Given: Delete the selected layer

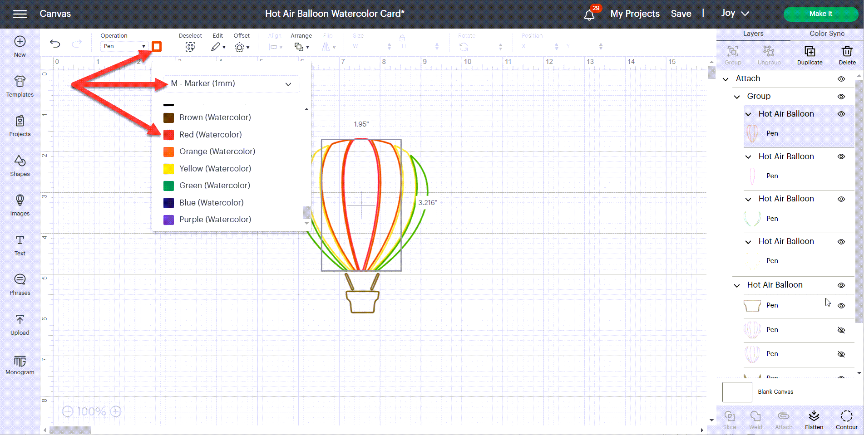Looking at the screenshot, I should pos(847,55).
